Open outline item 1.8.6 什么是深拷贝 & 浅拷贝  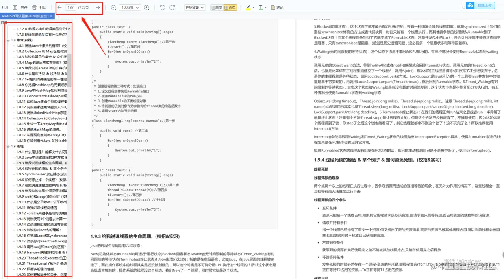(41, 74)
